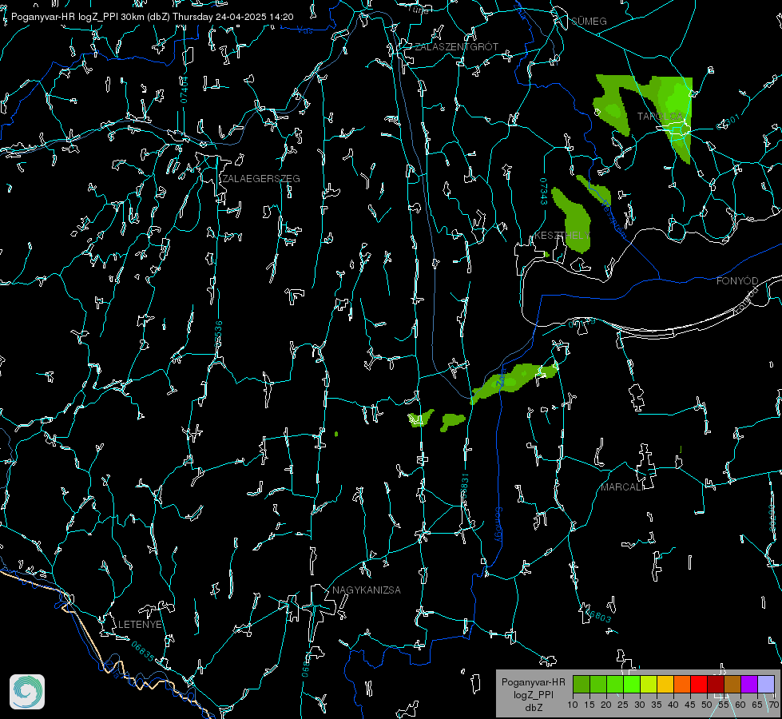
Task: Select the 15–20 dBZ green swatch
Action: 598,684
